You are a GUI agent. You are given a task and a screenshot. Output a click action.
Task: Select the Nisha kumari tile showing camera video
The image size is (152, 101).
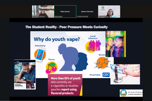point(109,12)
